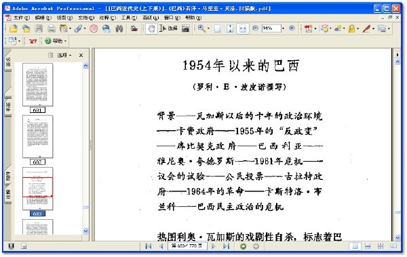The image size is (407, 257).
Task: Click the Create PDF icon
Action: click(309, 28)
